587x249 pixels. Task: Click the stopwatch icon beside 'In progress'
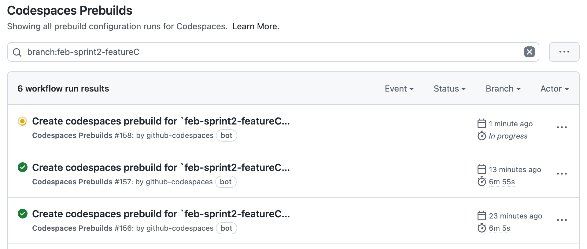pyautogui.click(x=482, y=136)
